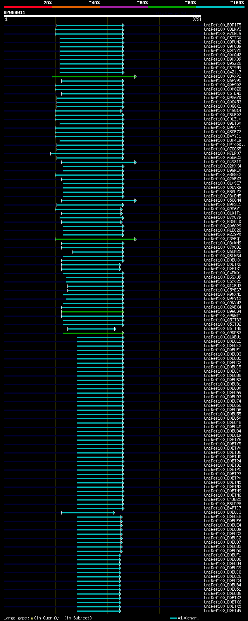The height and width of the screenshot is (621, 248).
Task: Select the UniRef100_A9RP83 label
Action: coord(222,333)
